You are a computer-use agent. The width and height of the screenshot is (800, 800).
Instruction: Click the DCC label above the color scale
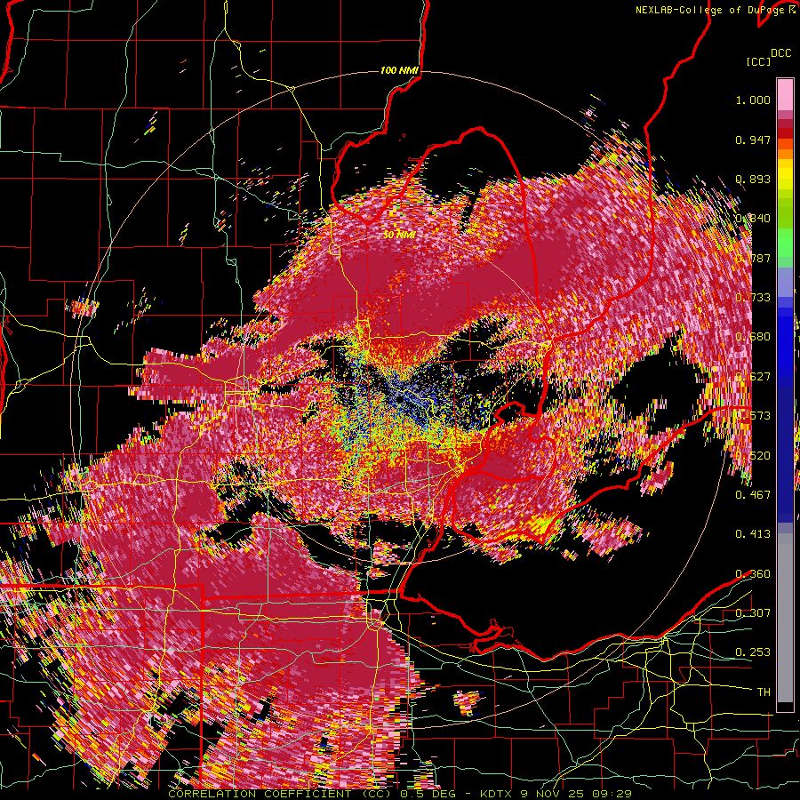pos(781,53)
